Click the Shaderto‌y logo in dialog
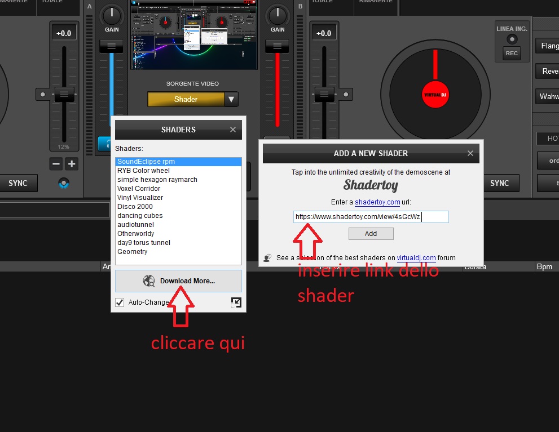The width and height of the screenshot is (559, 432). [x=371, y=185]
